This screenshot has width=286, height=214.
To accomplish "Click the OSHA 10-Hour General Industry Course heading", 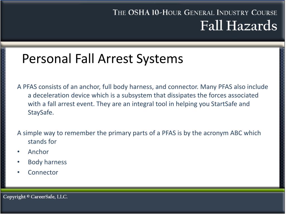I will pos(195,13).
